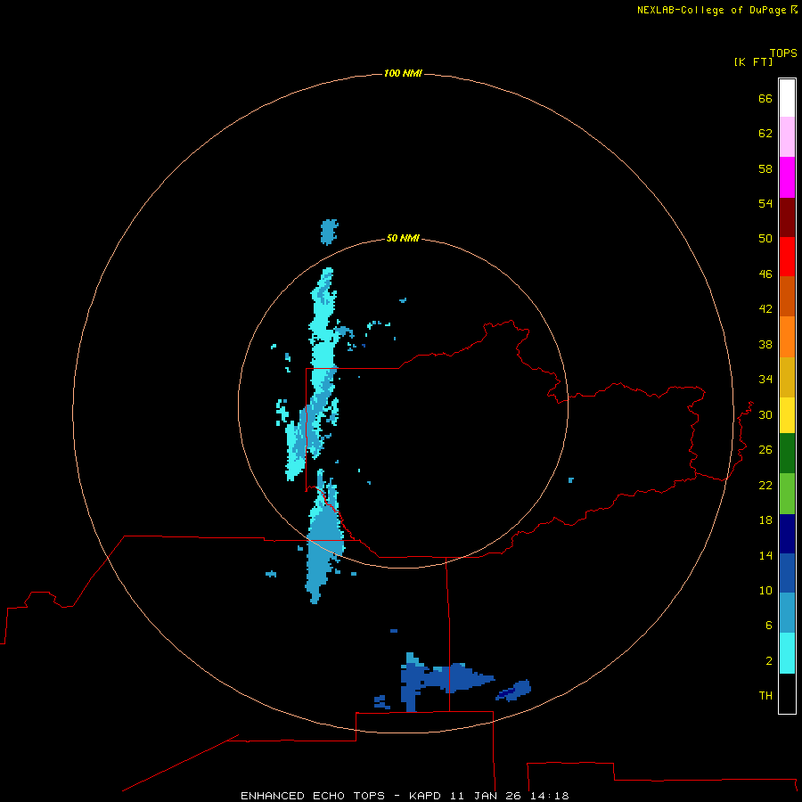
Task: Click the 50 NMI range ring label
Action: 403,238
